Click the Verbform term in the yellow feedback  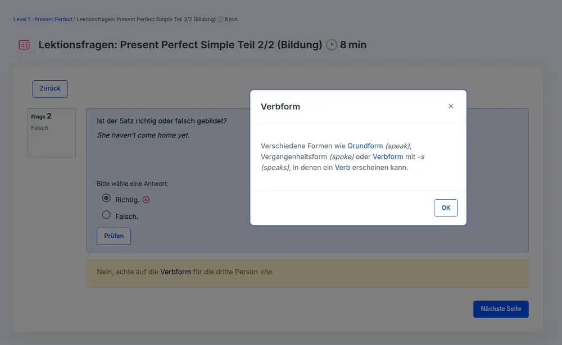click(175, 272)
